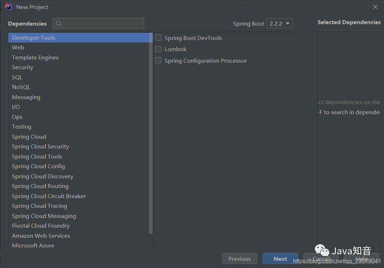The image size is (384, 268).
Task: Select Spring Cloud Messaging category
Action: (x=79, y=216)
